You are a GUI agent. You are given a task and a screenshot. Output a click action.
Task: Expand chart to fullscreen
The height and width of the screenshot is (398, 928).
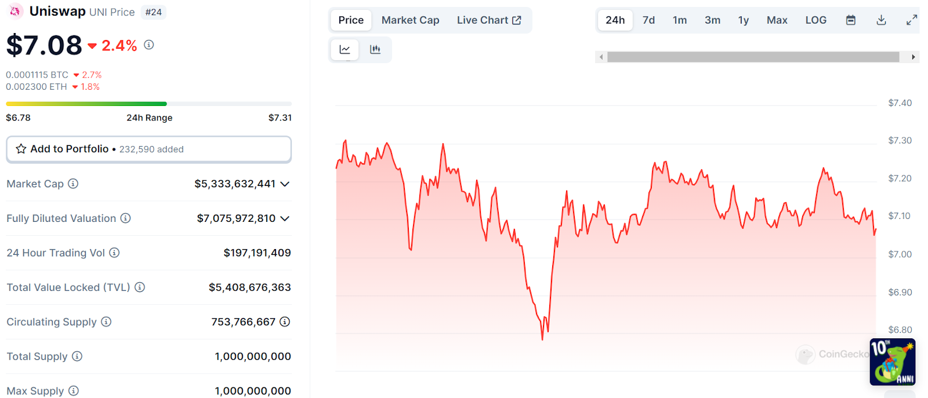(x=912, y=20)
